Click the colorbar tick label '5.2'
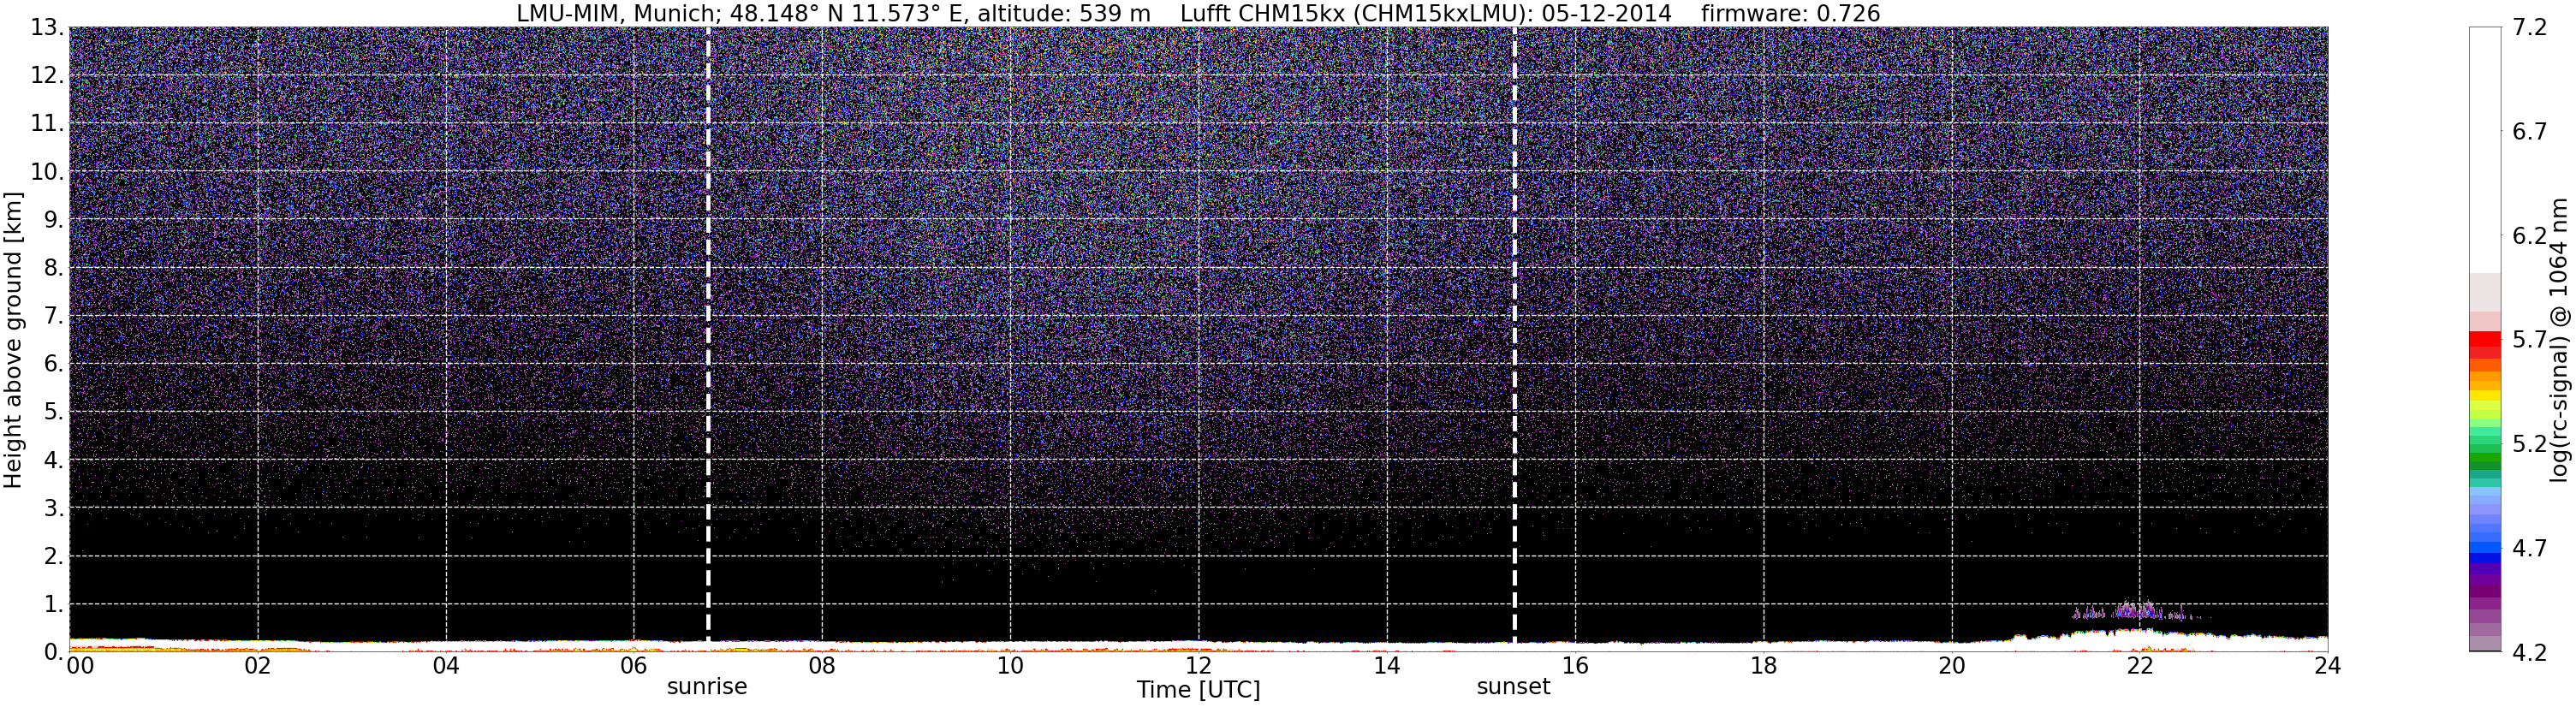 point(2529,444)
